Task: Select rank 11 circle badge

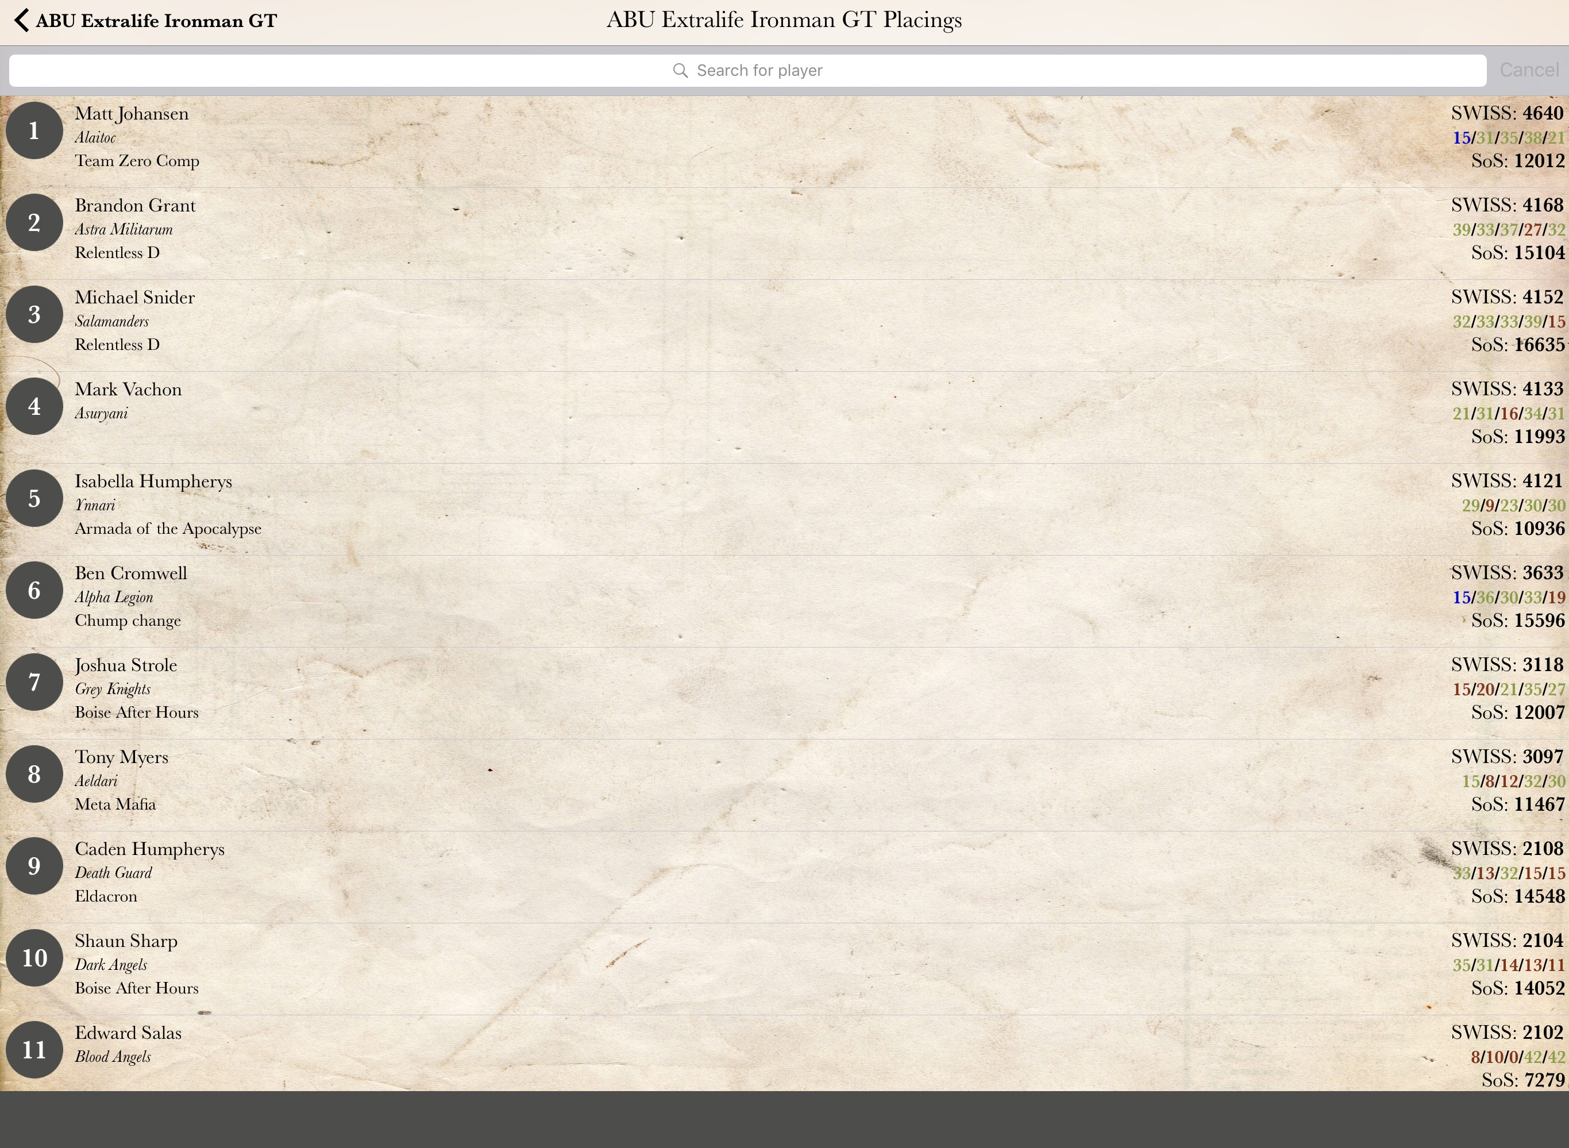Action: pos(34,1049)
